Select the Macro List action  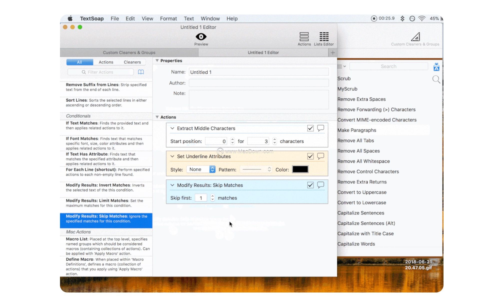tap(106, 246)
